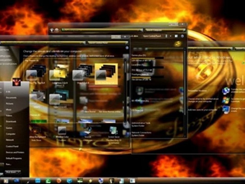Click the user avatar picture in Start menu
This screenshot has height=184, width=245.
coord(17,82)
